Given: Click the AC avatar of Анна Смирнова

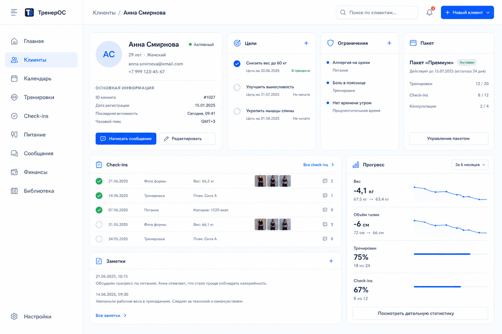Looking at the screenshot, I should click(109, 54).
